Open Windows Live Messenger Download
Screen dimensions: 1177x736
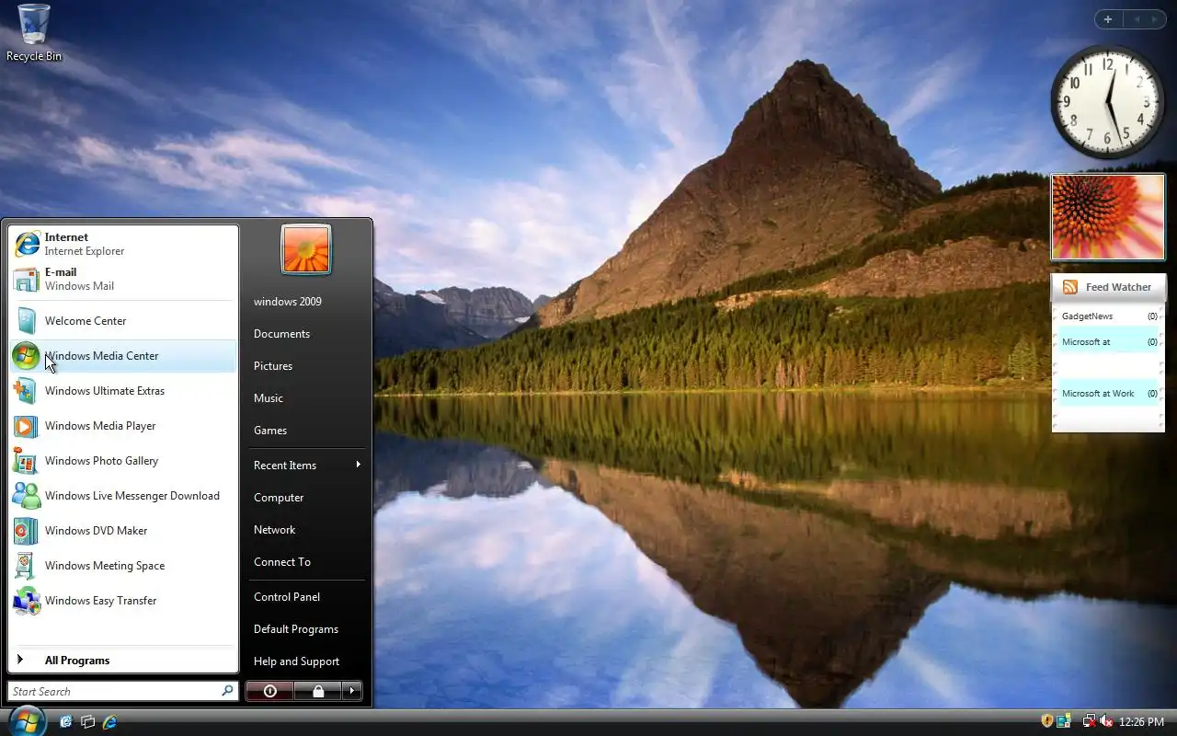[123, 496]
